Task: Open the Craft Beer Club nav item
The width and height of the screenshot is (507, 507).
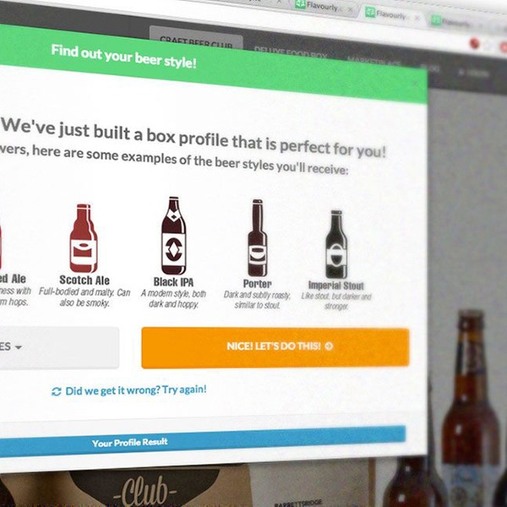Action: pos(196,38)
